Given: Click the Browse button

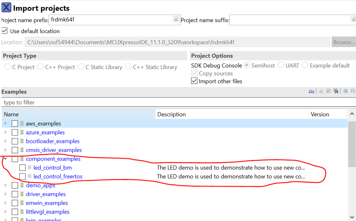Looking at the screenshot, I should coord(344,42).
